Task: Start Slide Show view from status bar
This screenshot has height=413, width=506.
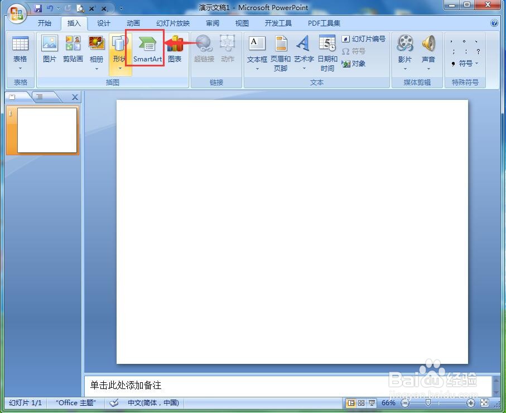Action: point(372,403)
